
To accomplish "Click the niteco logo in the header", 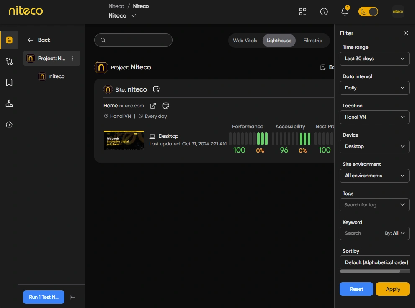I will pyautogui.click(x=26, y=11).
